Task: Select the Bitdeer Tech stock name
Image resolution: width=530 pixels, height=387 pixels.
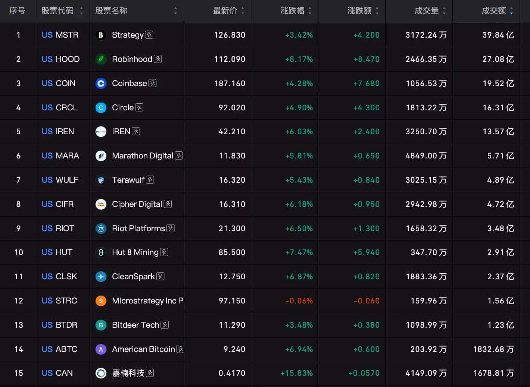Action: coord(135,325)
